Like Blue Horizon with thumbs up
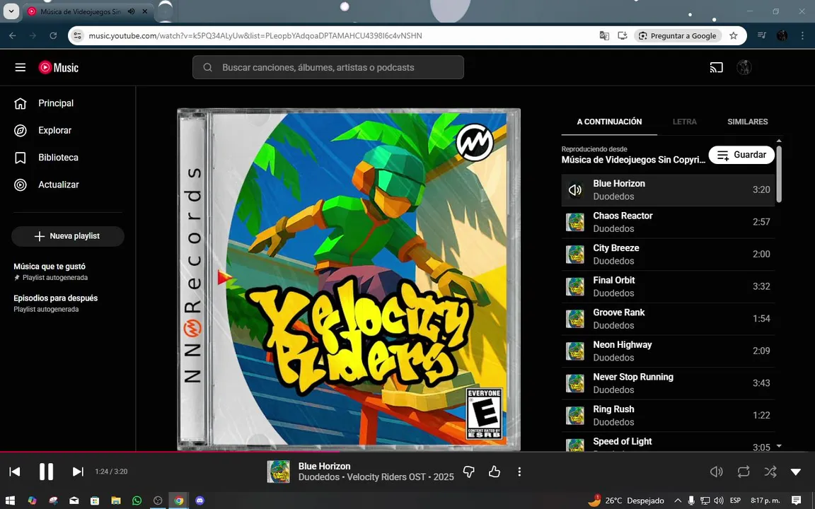Viewport: 815px width, 509px height. [x=495, y=472]
